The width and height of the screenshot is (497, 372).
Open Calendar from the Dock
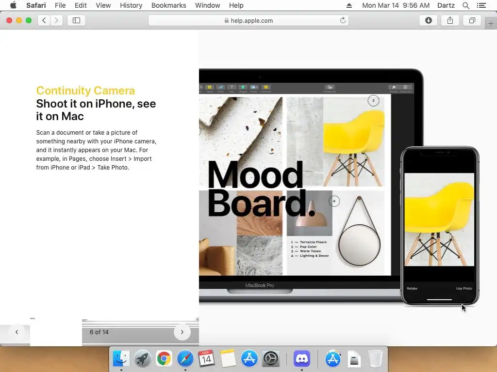tap(206, 359)
